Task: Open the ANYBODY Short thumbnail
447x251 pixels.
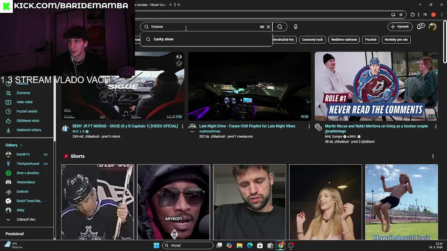Action: click(174, 202)
